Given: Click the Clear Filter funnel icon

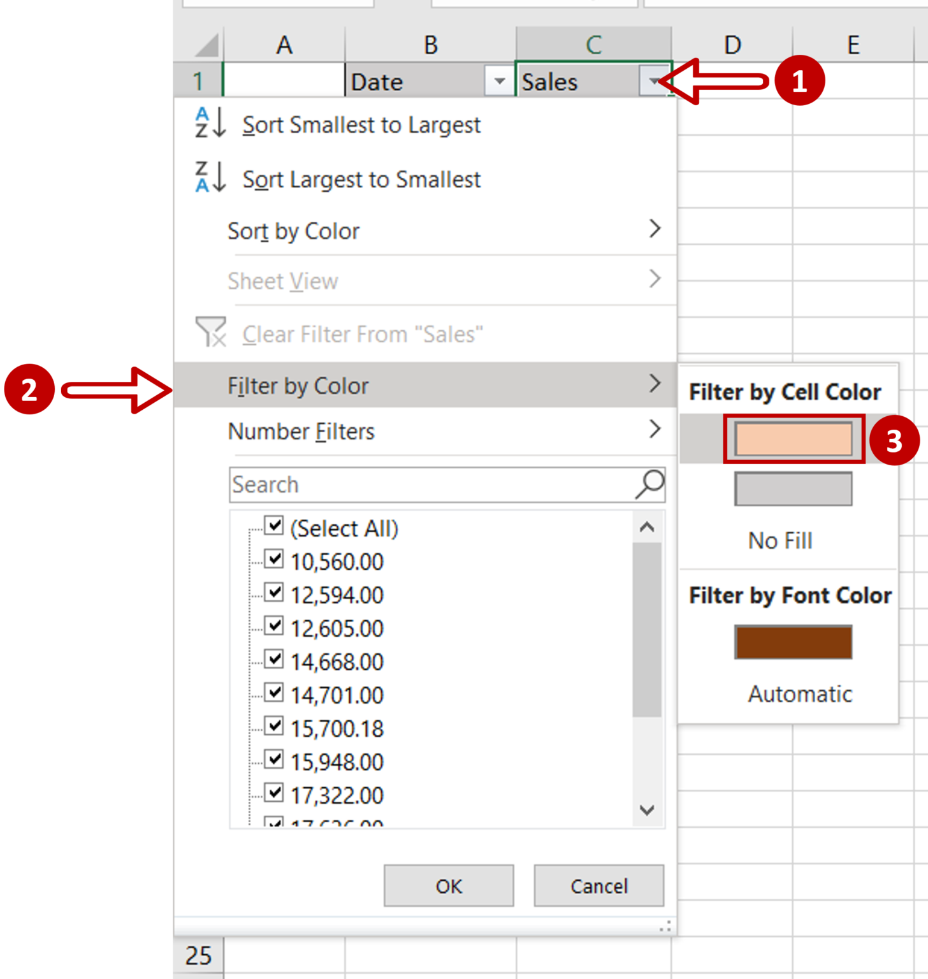Looking at the screenshot, I should 211,332.
